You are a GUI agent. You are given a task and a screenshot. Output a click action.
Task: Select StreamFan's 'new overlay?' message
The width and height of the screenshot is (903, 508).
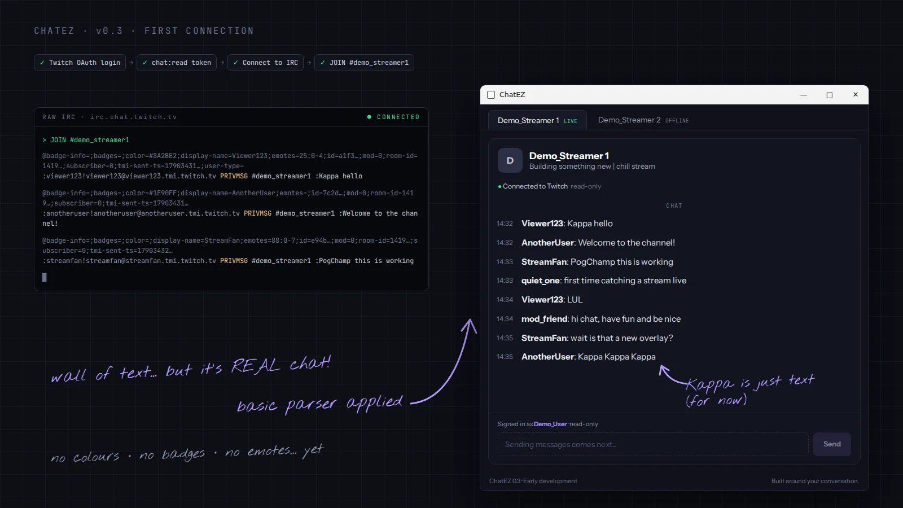coord(597,338)
